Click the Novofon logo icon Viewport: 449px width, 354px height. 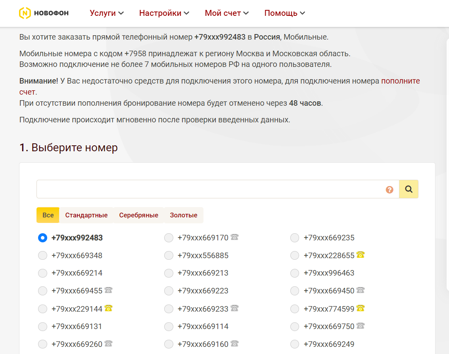25,13
